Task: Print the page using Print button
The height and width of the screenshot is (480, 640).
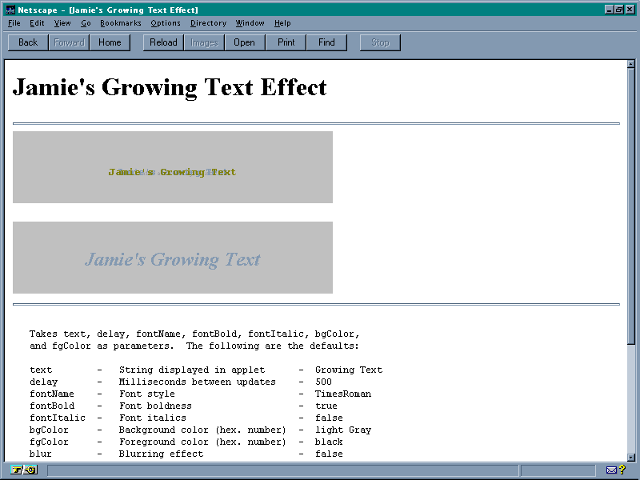Action: [286, 42]
